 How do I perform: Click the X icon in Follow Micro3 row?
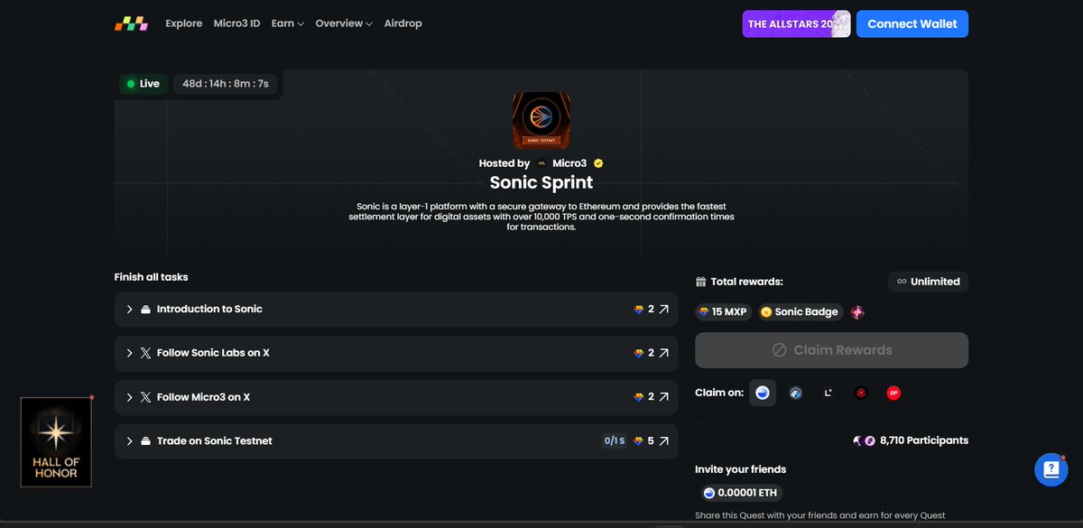(x=145, y=397)
